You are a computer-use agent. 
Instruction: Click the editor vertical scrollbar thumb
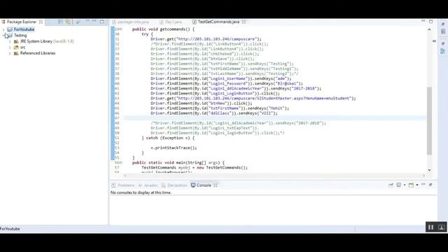click(429, 121)
